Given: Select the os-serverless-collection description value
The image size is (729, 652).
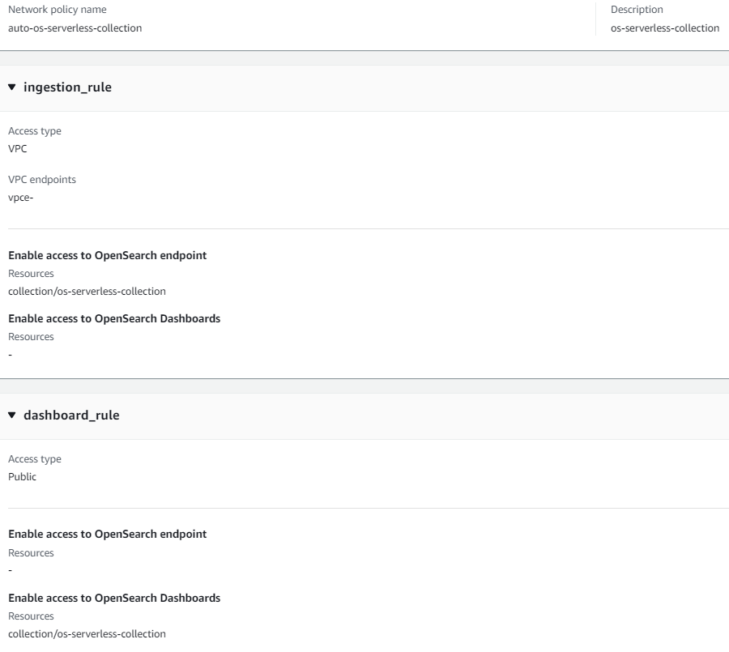Looking at the screenshot, I should pos(665,28).
